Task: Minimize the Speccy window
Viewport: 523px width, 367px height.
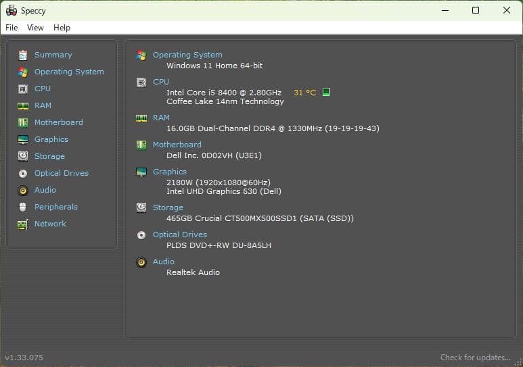Action: [445, 10]
